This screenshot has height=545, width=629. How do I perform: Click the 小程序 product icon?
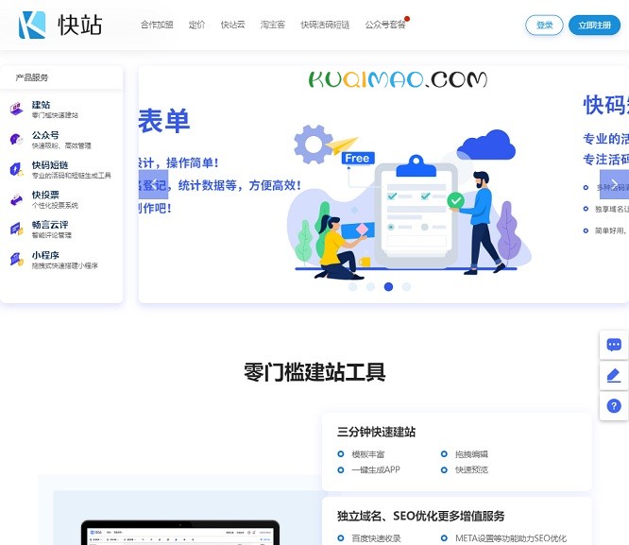[x=16, y=259]
